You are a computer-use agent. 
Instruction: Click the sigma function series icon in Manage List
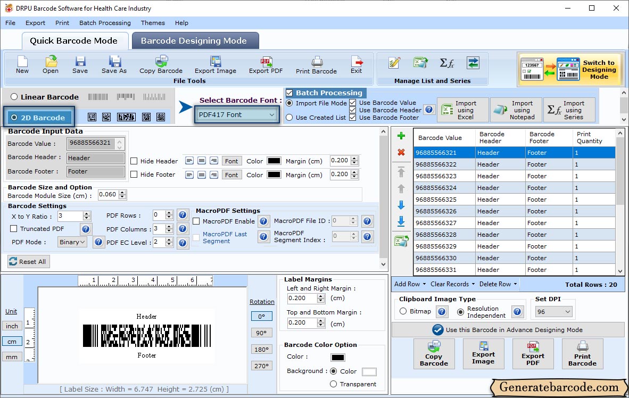point(446,63)
